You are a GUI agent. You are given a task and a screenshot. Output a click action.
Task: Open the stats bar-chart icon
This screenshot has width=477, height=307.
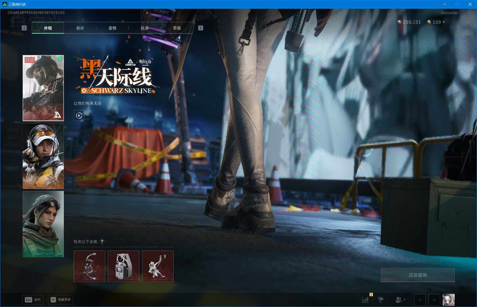point(365,299)
